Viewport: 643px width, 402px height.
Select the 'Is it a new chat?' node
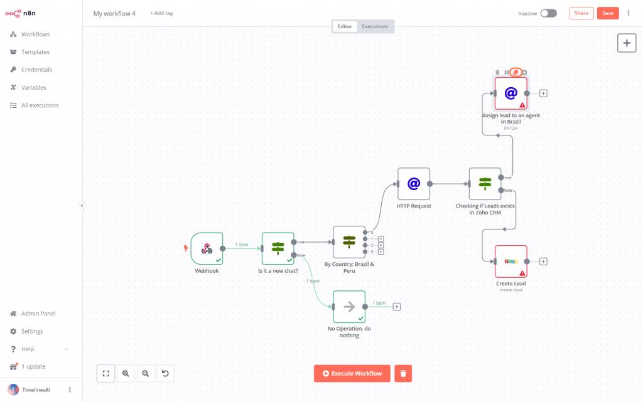pos(278,249)
